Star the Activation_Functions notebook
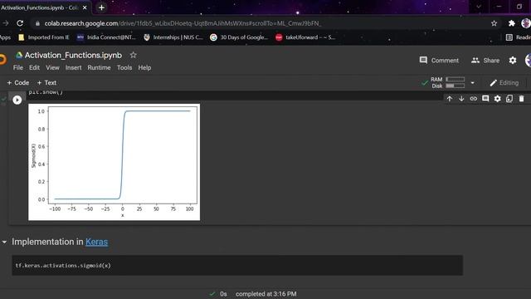 (x=133, y=55)
